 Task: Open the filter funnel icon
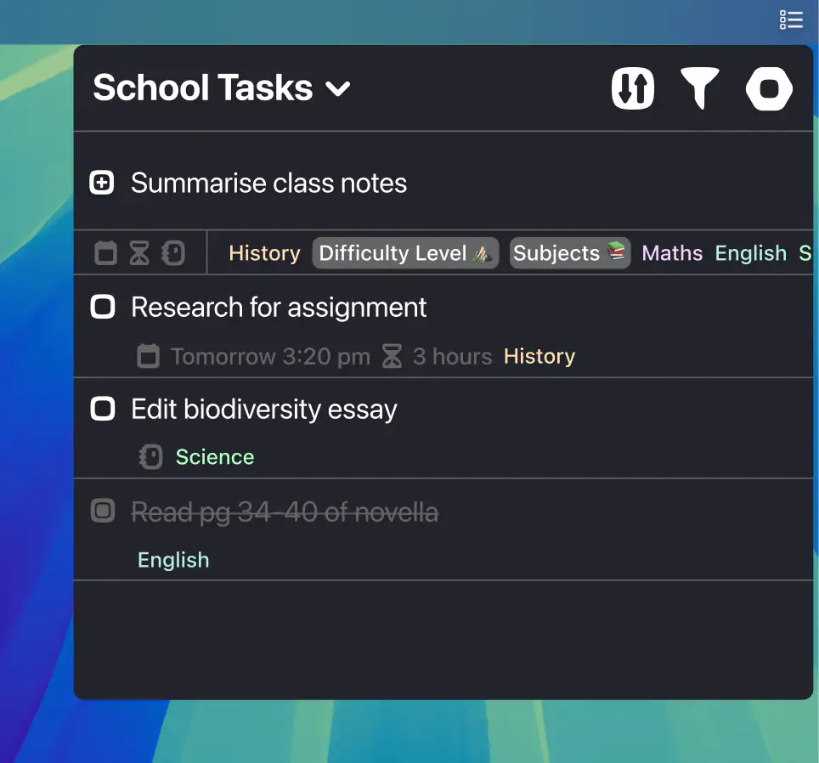click(700, 88)
